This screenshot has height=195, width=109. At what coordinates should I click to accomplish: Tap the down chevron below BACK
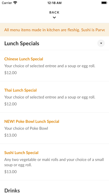click(54, 18)
